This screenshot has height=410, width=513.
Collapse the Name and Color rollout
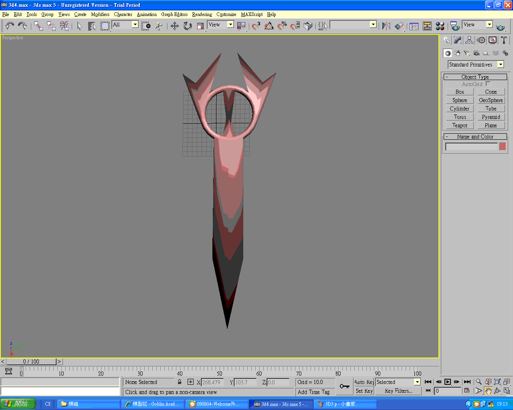(x=475, y=137)
